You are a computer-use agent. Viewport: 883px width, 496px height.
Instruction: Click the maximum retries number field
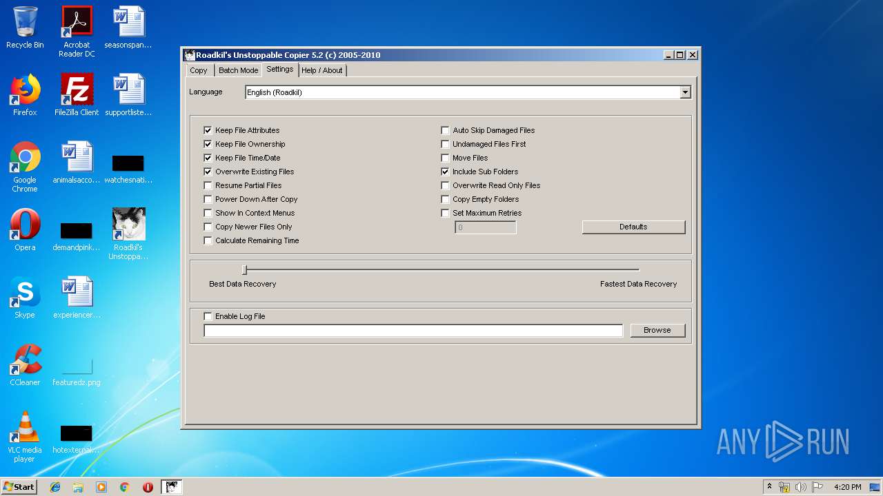point(486,227)
